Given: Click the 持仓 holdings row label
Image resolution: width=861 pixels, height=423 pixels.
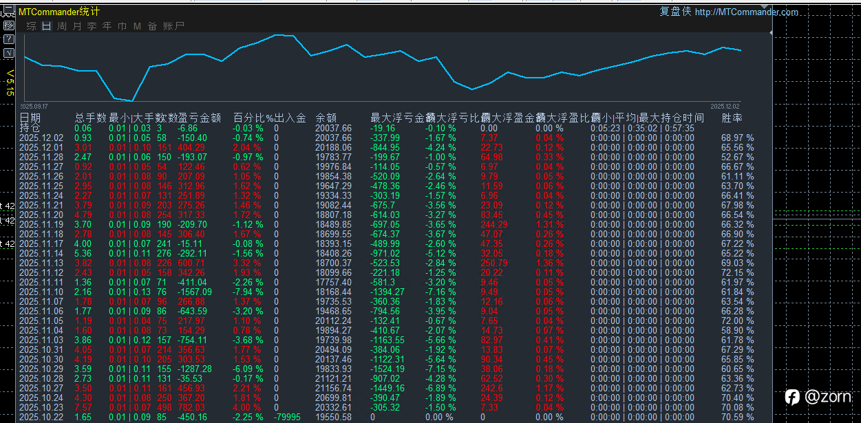Looking at the screenshot, I should 30,128.
